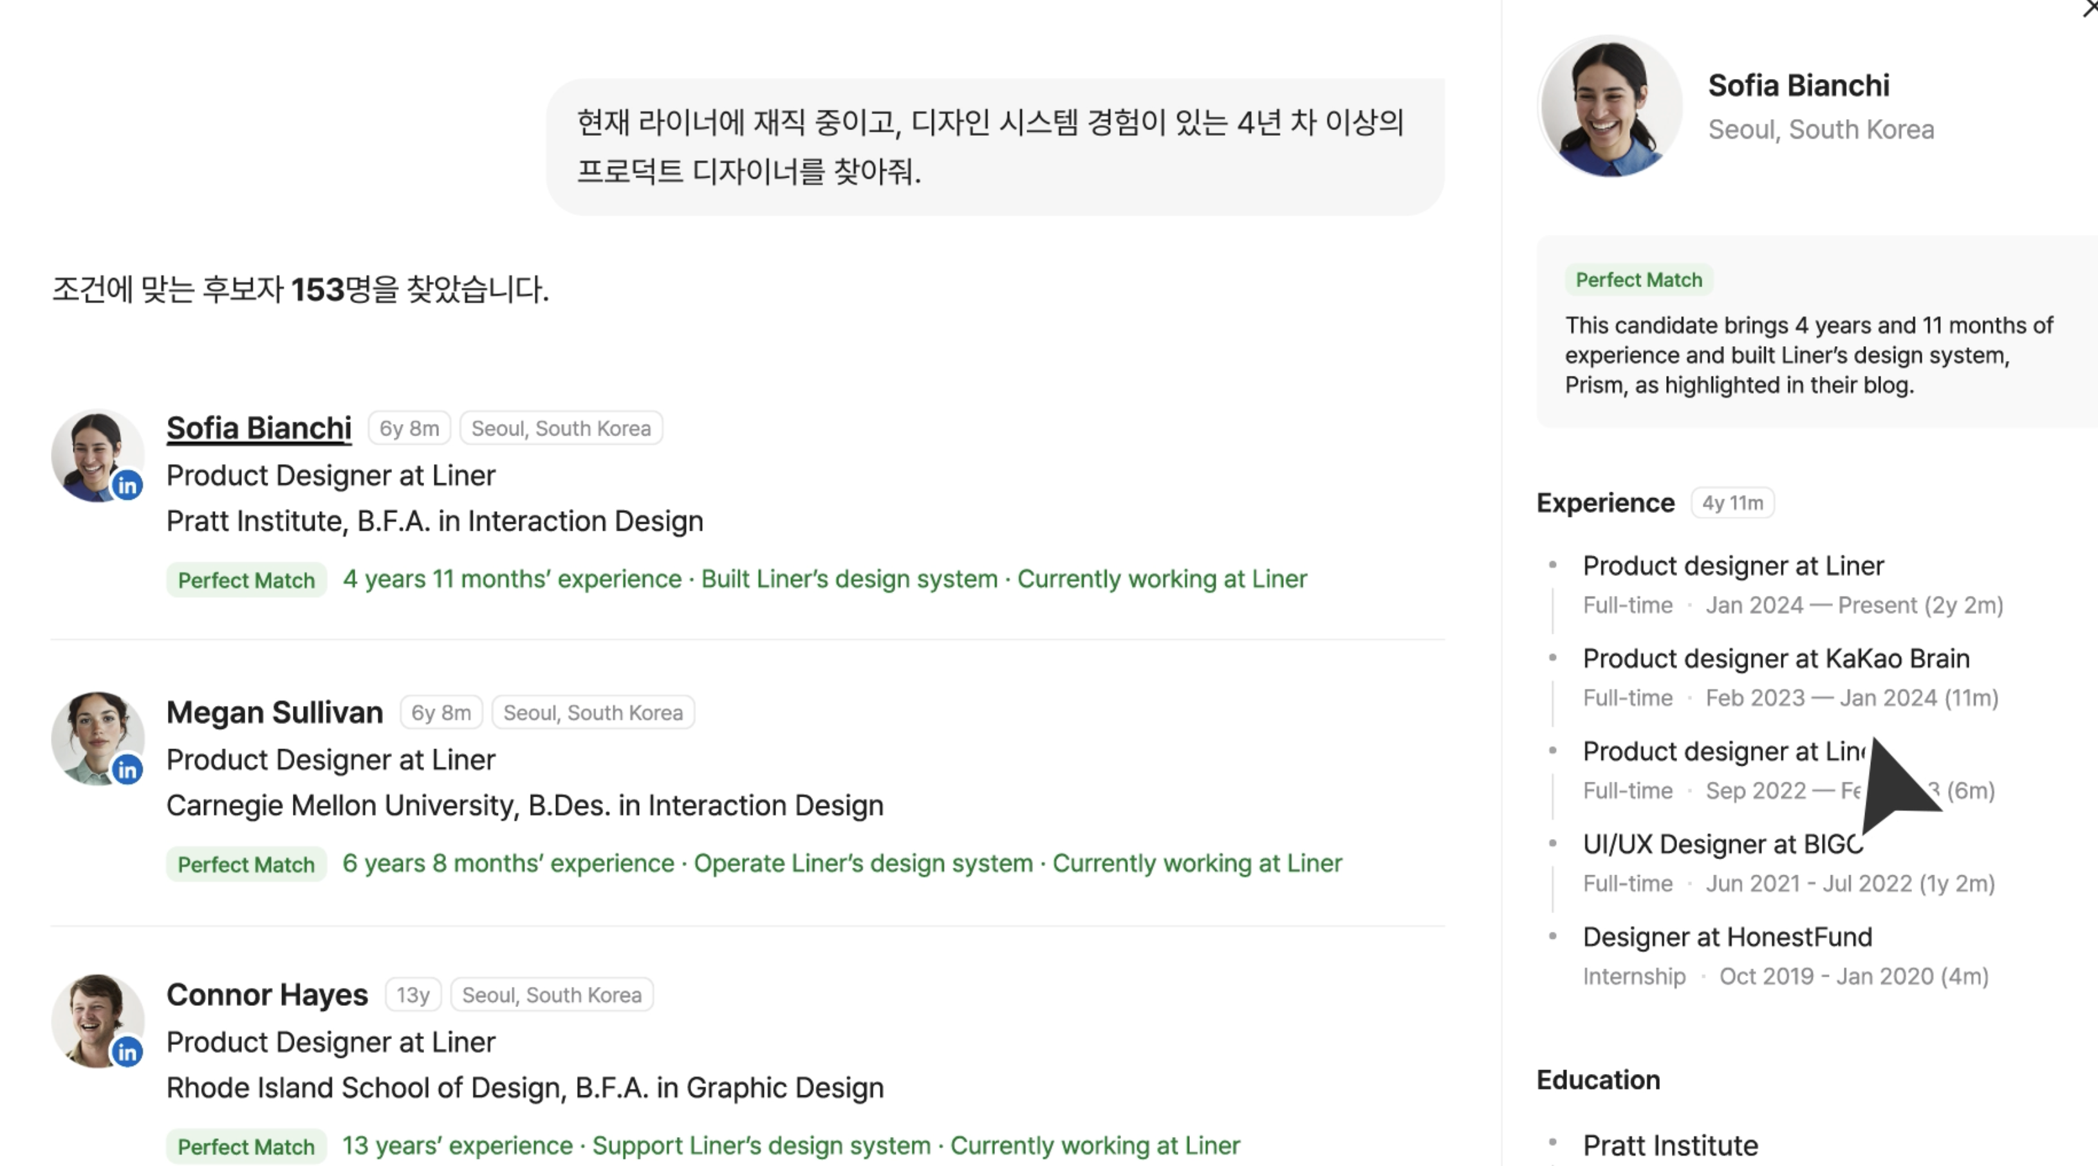Click the Korean search query message bubble
Viewport: 2098px width, 1166px height.
tap(994, 147)
